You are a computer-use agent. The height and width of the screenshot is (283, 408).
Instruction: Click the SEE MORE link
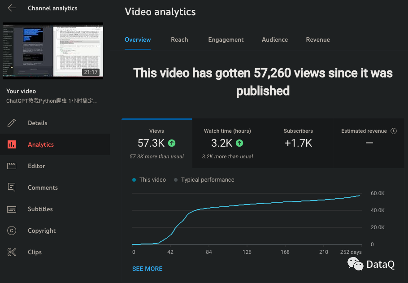(x=147, y=269)
